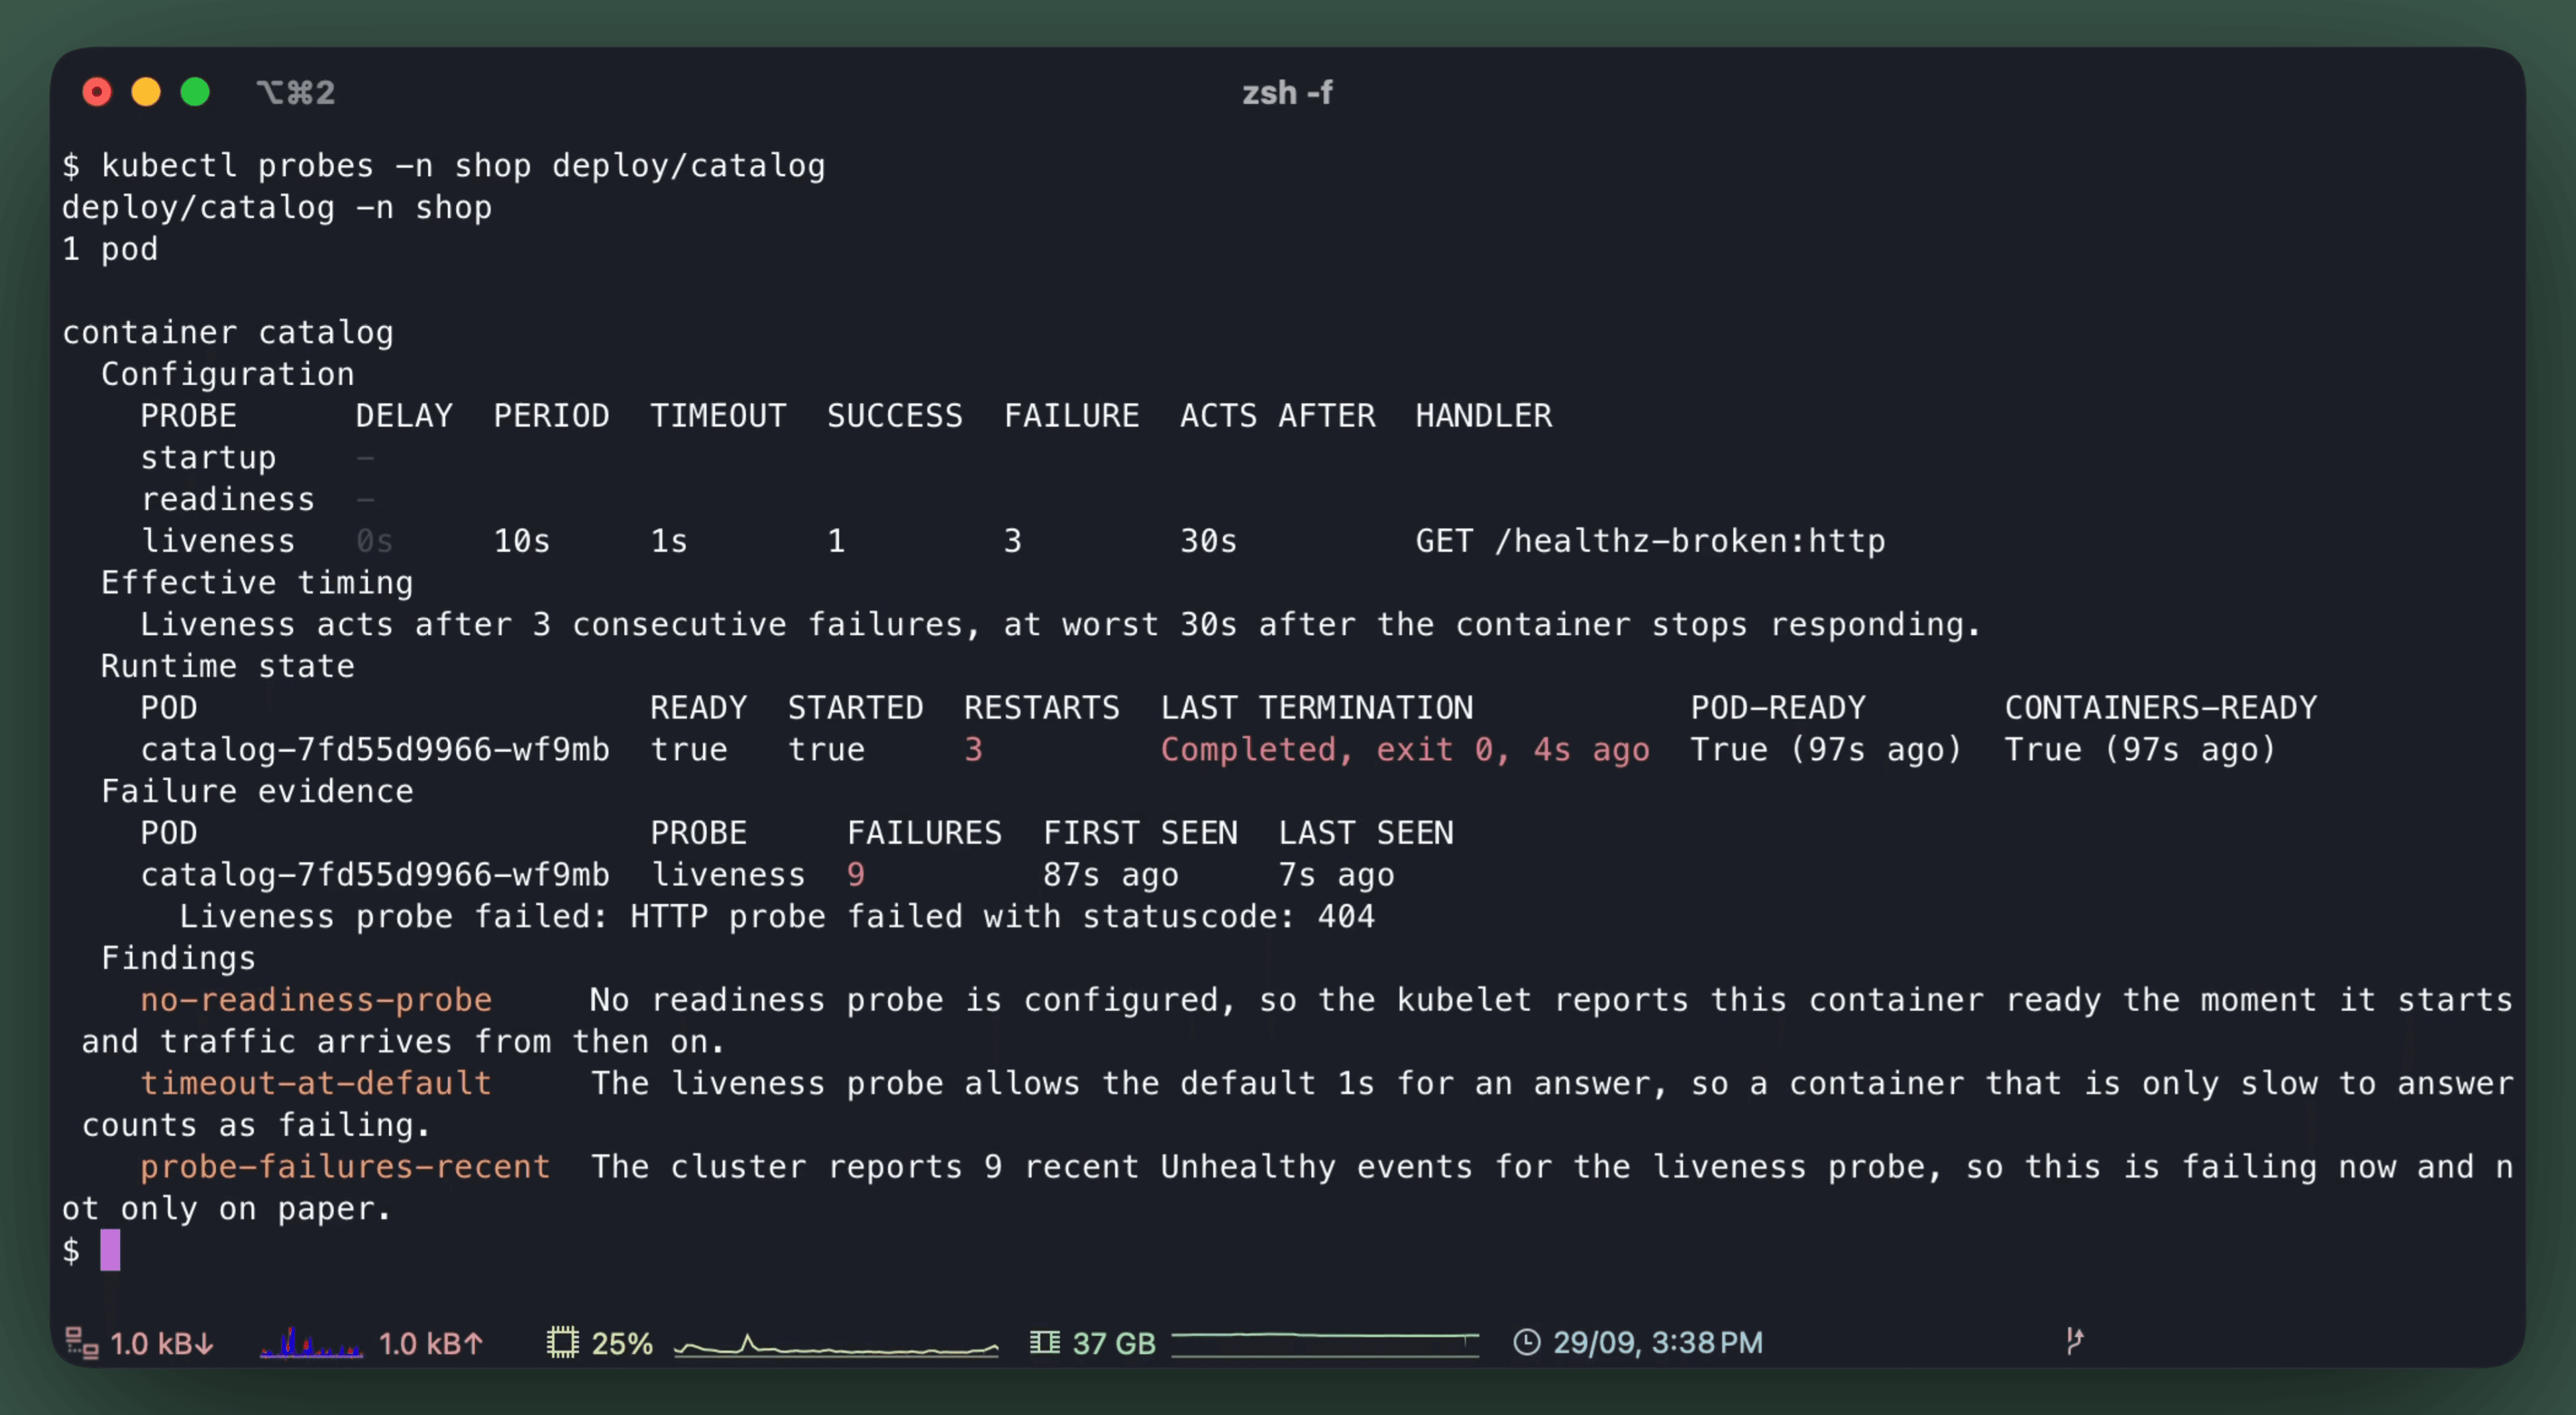This screenshot has width=2576, height=1415.
Task: Click the CPU usage sparkline graph
Action: tap(836, 1345)
